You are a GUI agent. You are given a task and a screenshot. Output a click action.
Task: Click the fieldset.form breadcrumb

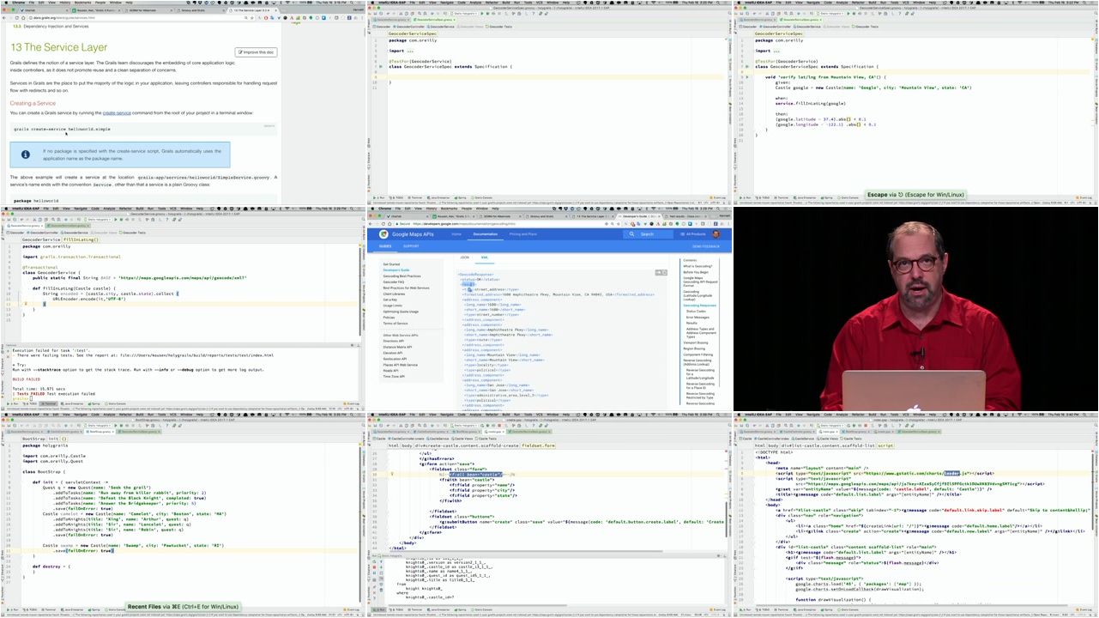538,445
